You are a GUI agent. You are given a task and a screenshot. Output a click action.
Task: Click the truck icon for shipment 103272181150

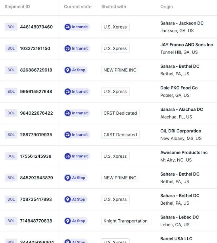68,48
